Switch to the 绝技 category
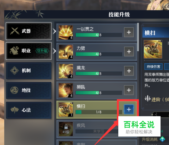 [29, 90]
